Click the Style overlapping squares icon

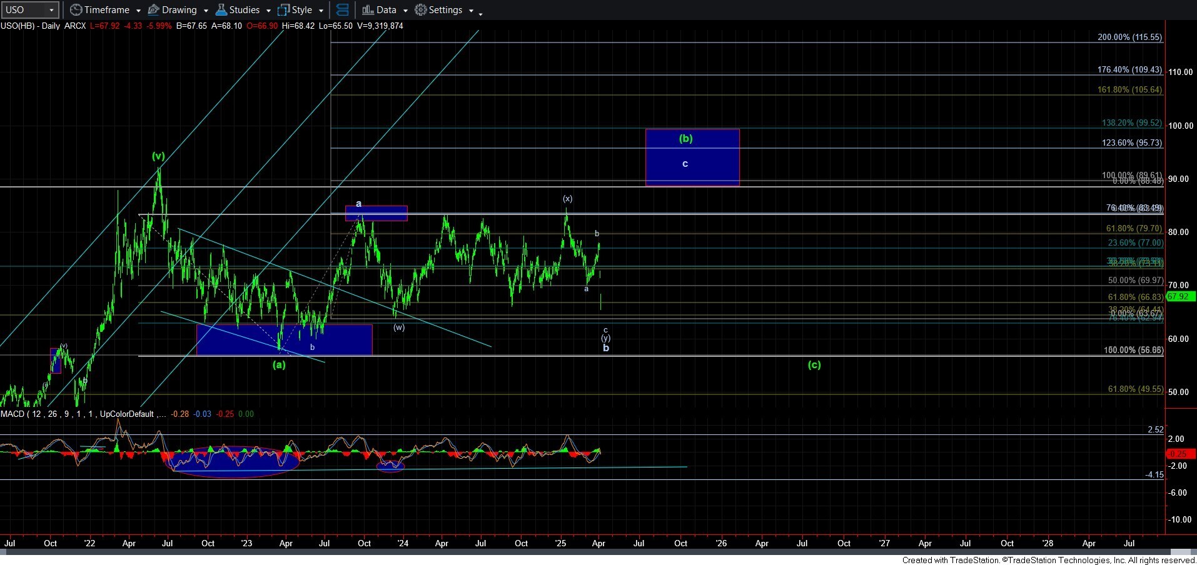click(283, 10)
